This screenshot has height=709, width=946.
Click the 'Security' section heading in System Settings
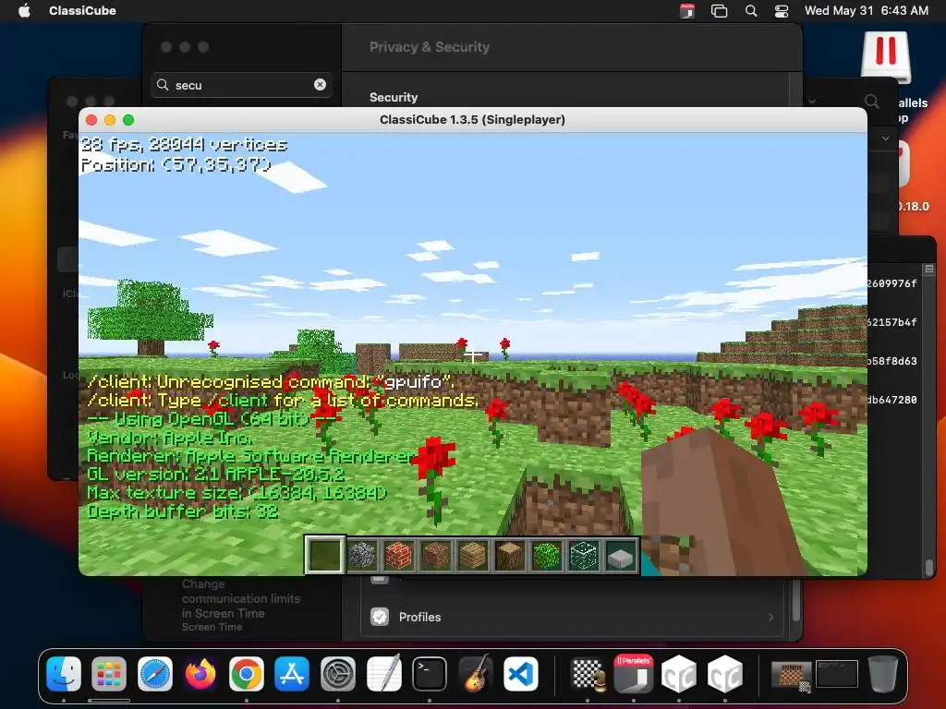click(394, 97)
